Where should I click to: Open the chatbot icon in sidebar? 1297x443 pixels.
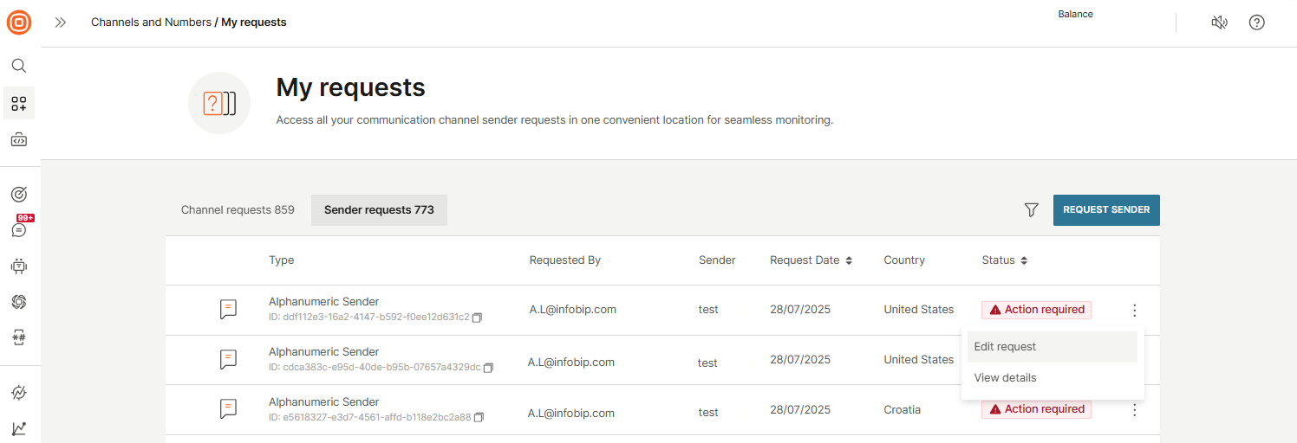point(19,266)
